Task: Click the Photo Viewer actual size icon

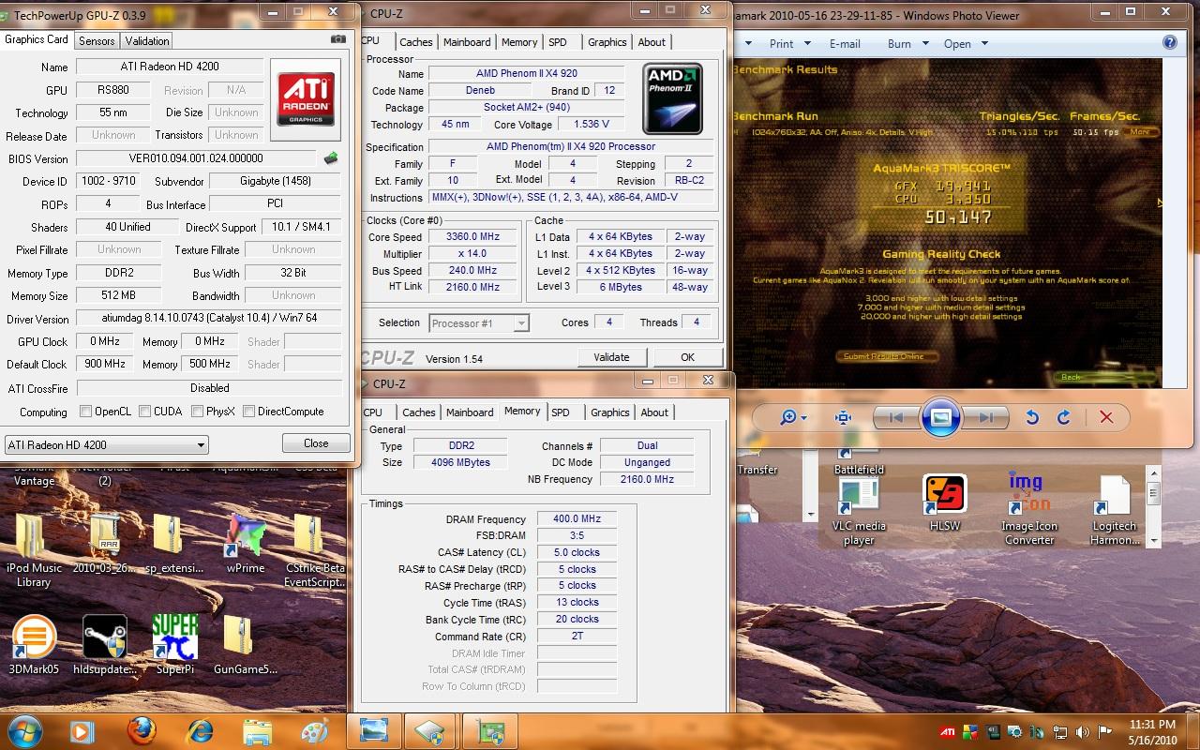Action: (843, 417)
